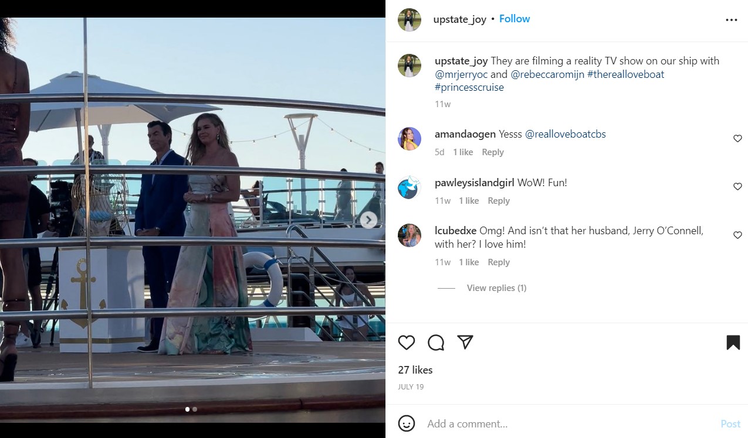This screenshot has height=438, width=748.
Task: Open upstate_joy's profile picture in header
Action: coord(409,20)
